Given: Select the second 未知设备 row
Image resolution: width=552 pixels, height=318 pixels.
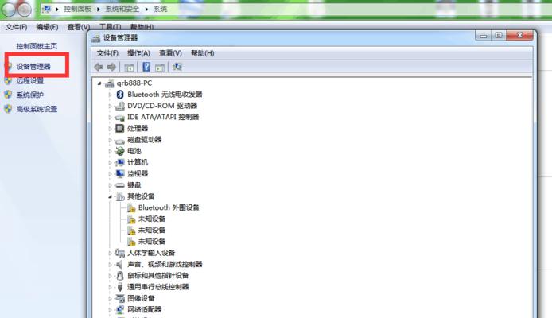Looking at the screenshot, I should 152,230.
